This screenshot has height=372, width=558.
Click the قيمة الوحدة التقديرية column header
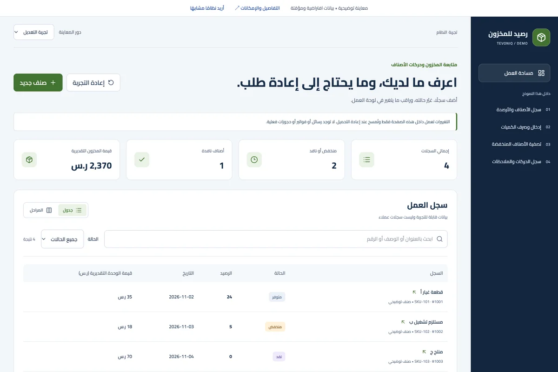pyautogui.click(x=106, y=273)
